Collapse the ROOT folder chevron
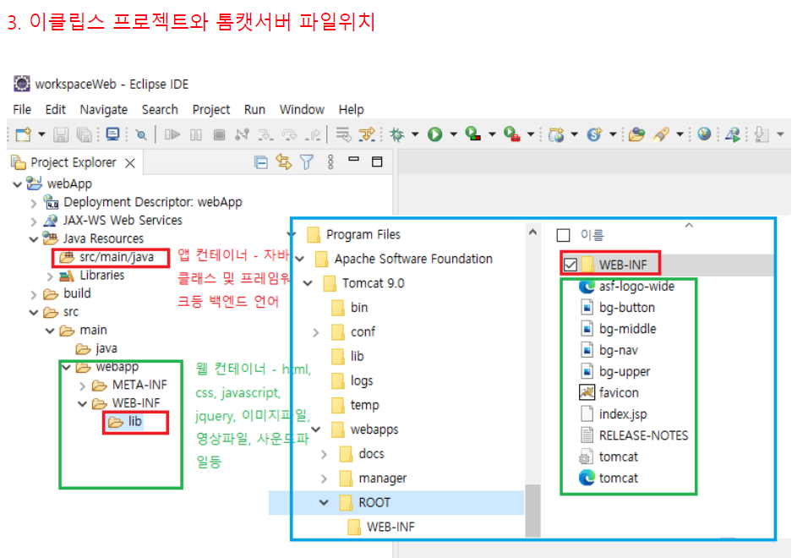808x558 pixels. click(324, 502)
